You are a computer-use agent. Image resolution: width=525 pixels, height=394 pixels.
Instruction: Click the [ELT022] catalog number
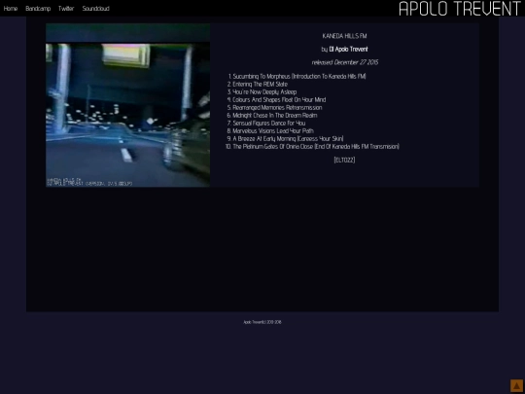344,161
